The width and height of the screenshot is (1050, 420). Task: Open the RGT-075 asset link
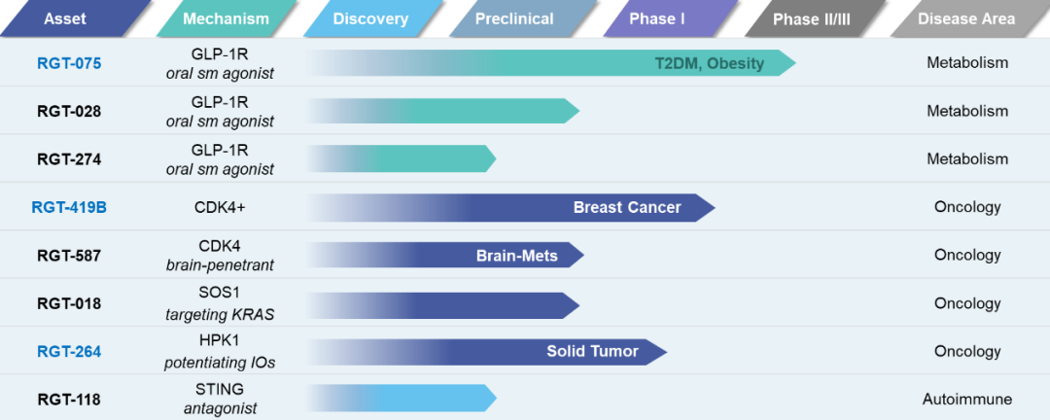tap(69, 63)
